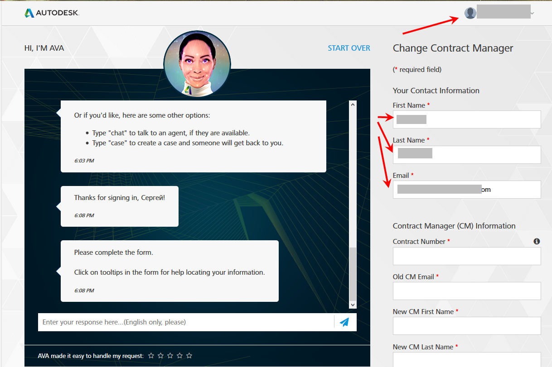Click the Autodesk logo
Screen dimensions: 552x367
[52, 13]
